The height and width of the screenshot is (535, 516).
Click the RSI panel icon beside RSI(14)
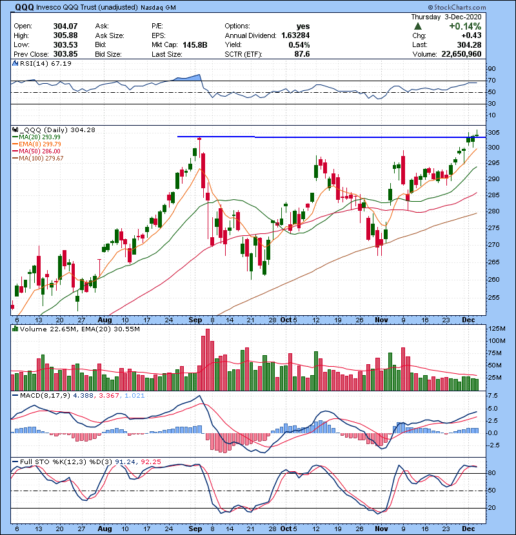(x=15, y=63)
